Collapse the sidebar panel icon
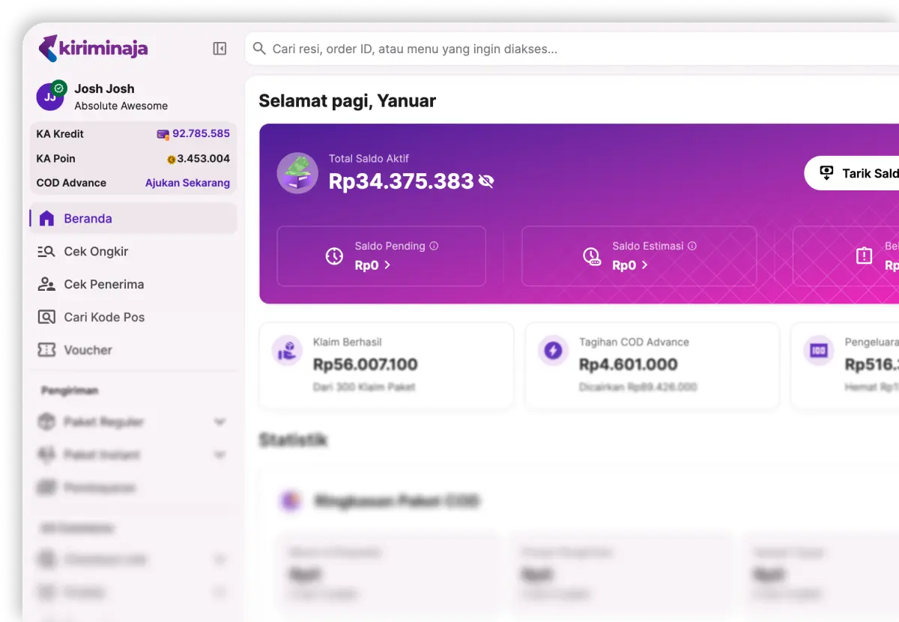 click(220, 49)
